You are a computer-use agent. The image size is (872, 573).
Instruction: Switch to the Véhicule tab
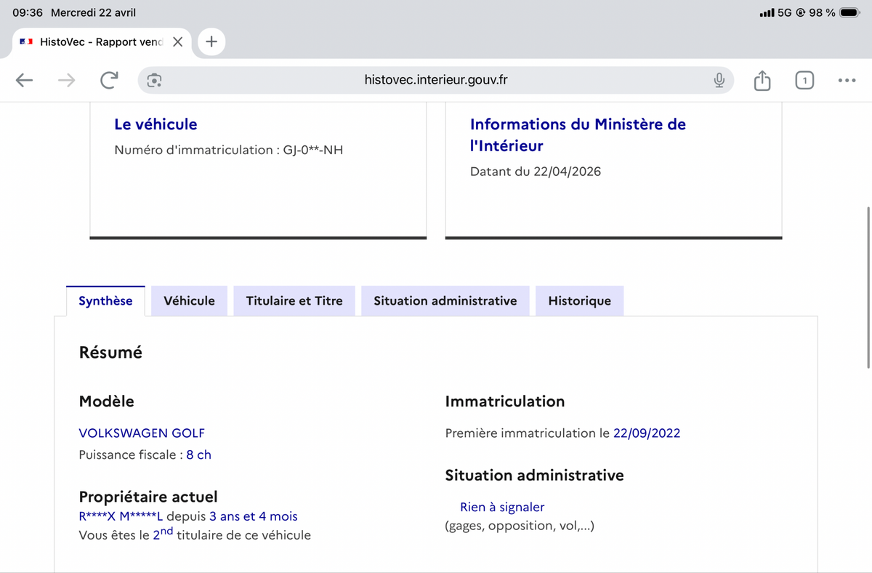point(189,301)
